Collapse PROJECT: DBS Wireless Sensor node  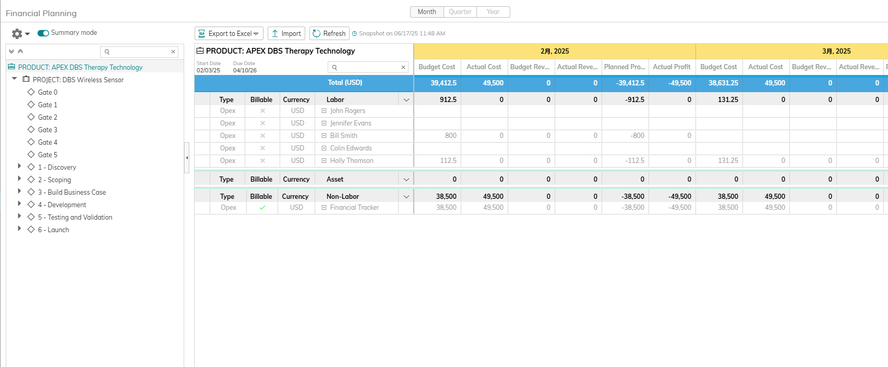coord(15,79)
